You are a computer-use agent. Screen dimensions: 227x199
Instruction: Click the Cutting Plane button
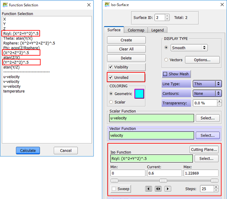204,149
